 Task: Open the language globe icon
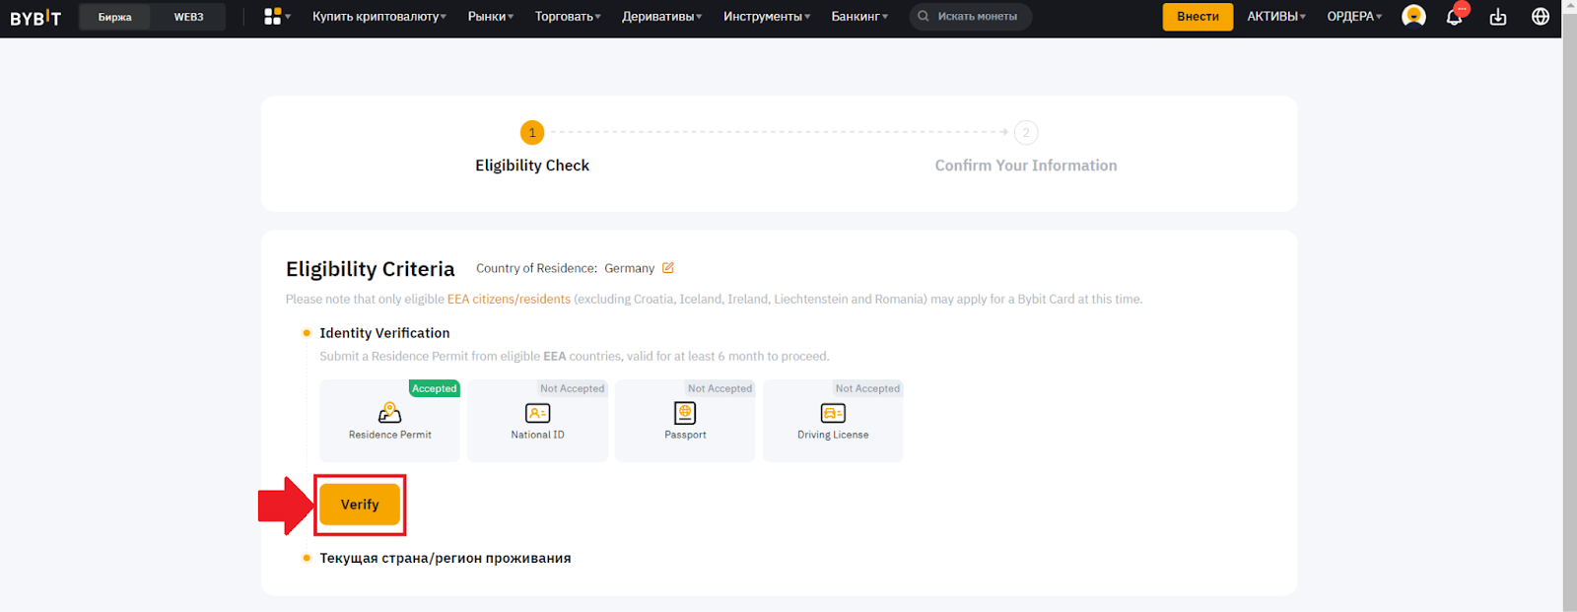(1541, 17)
